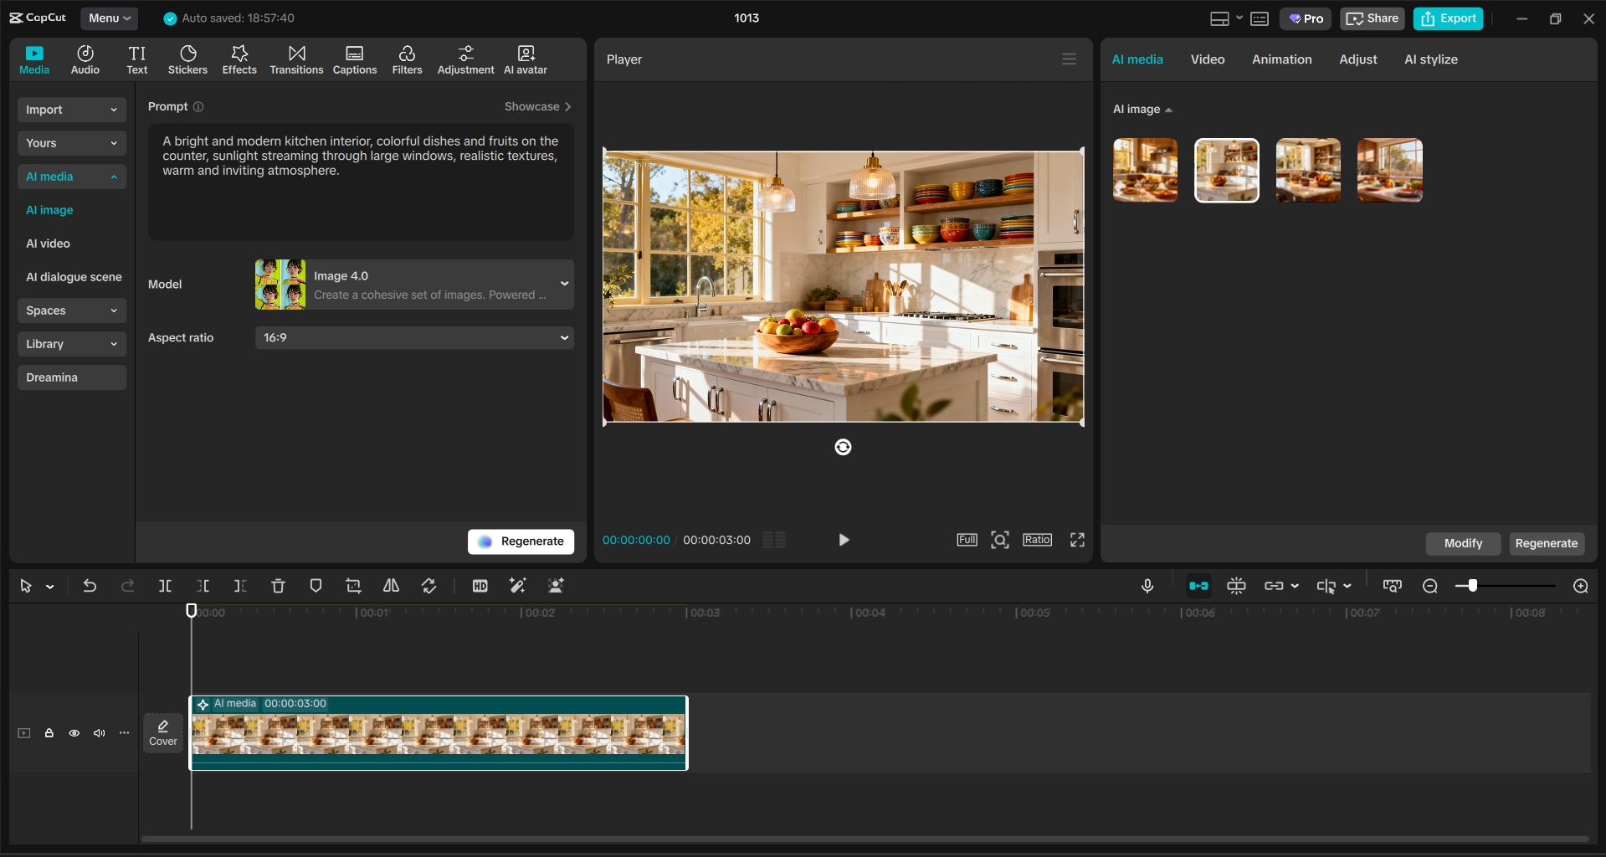Switch to the Animation tab
Viewport: 1606px width, 857px height.
[x=1281, y=59]
